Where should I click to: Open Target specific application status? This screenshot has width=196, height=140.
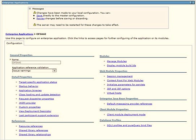point(38,82)
